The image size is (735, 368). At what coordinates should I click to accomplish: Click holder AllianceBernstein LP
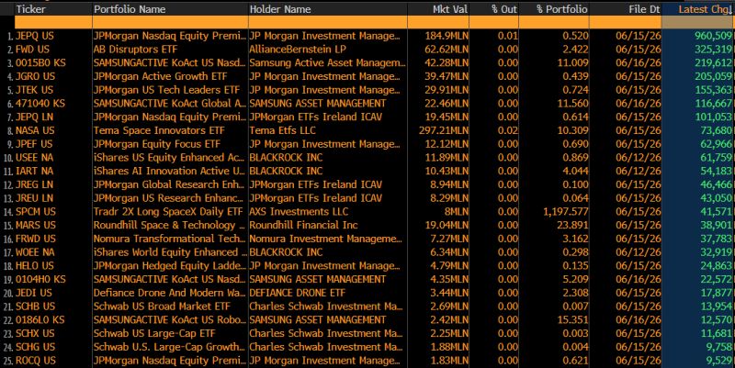pos(298,50)
